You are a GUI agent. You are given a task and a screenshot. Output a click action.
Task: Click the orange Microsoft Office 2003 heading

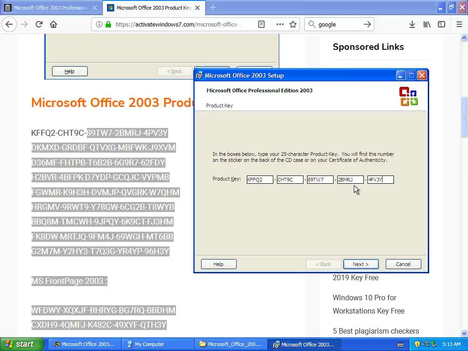coord(113,103)
